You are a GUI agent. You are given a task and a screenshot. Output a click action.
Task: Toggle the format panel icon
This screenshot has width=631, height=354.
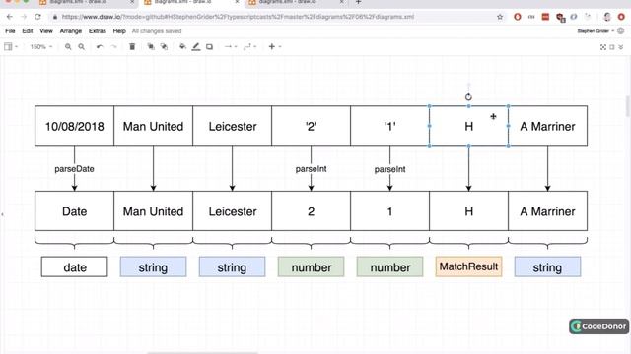tap(612, 47)
